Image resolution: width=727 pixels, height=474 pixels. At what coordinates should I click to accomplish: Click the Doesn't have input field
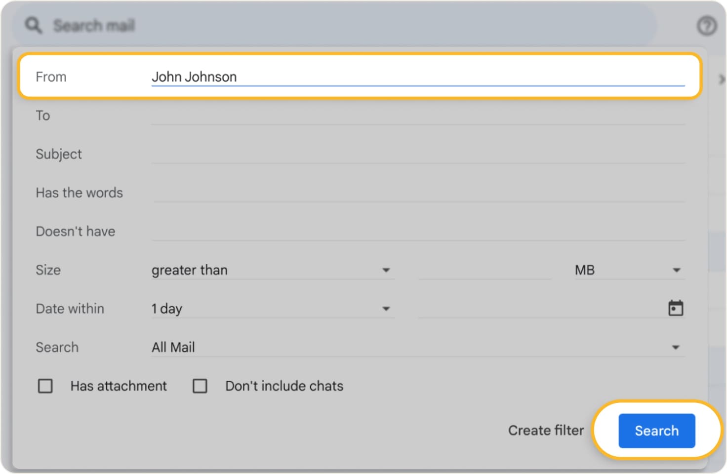point(417,231)
